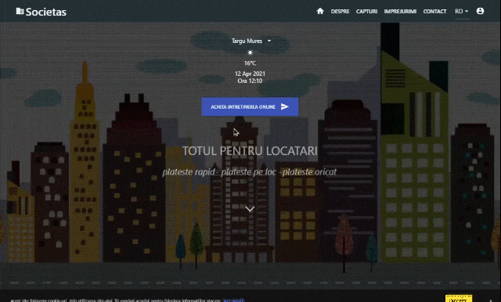Click the 16°C temperature reading
Screen dimensions: 501x302
(250, 63)
